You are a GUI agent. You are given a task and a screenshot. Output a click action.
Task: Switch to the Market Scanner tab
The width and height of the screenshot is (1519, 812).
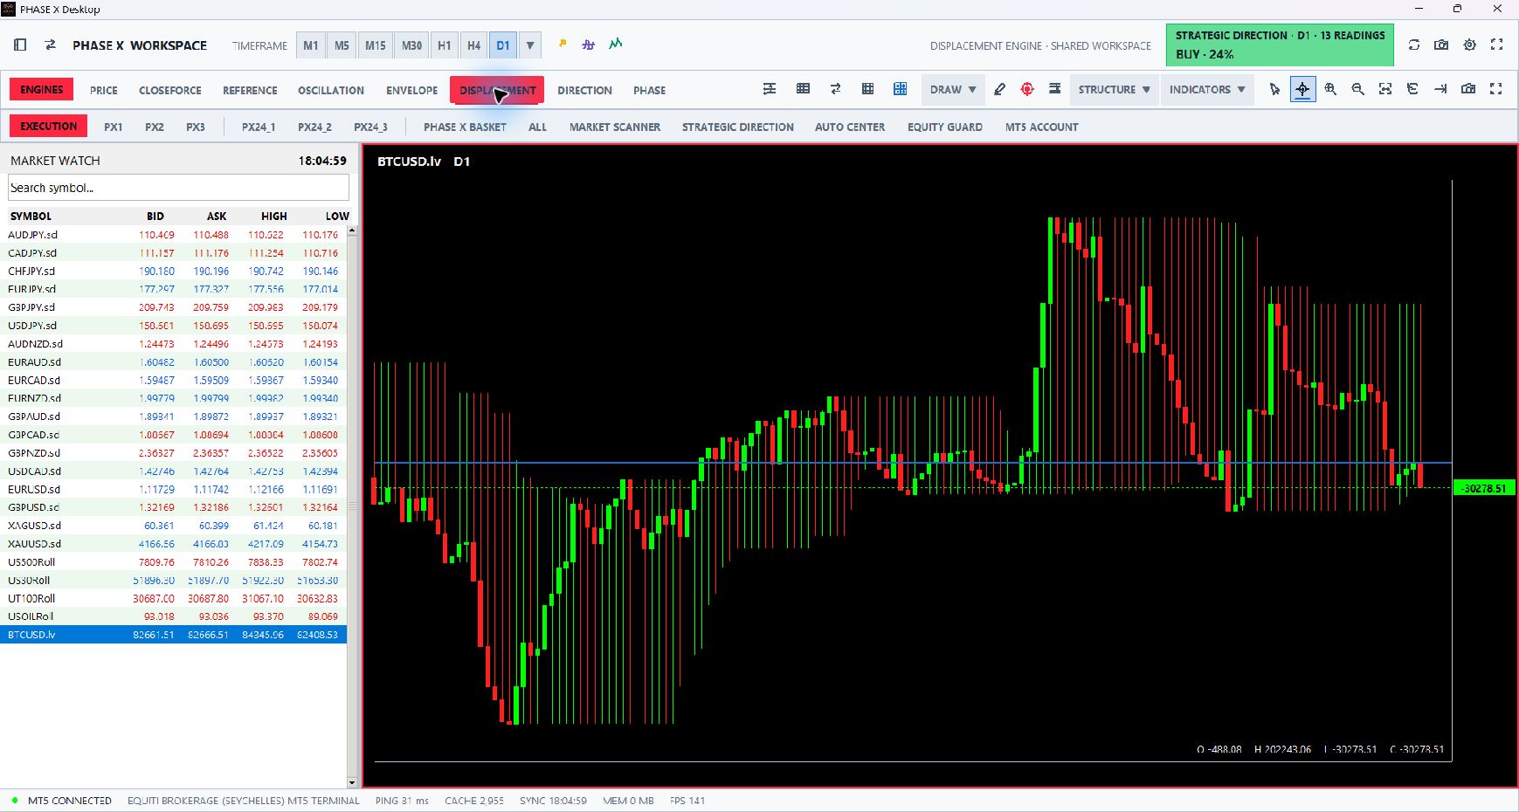tap(615, 127)
